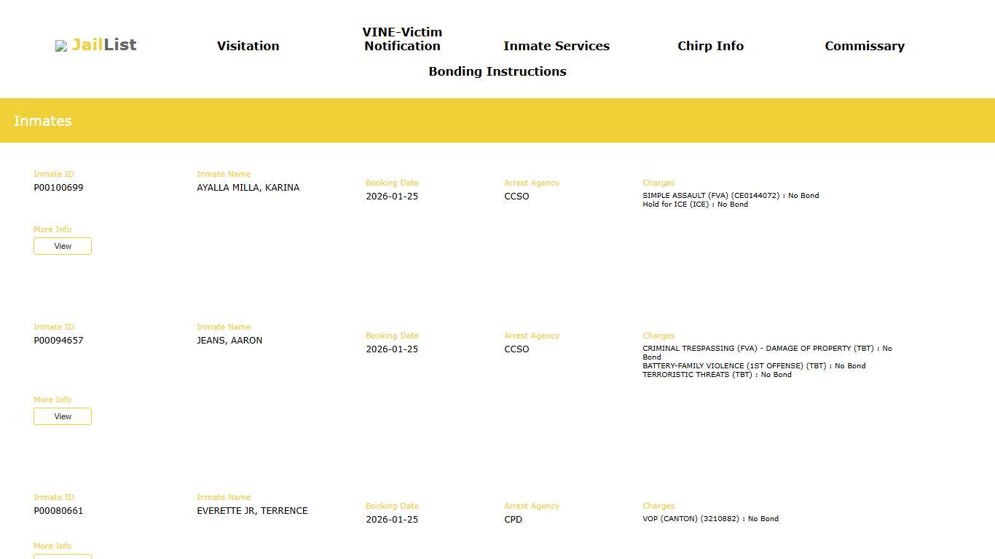Navigate to Commissary
This screenshot has height=559, width=995.
pos(864,46)
